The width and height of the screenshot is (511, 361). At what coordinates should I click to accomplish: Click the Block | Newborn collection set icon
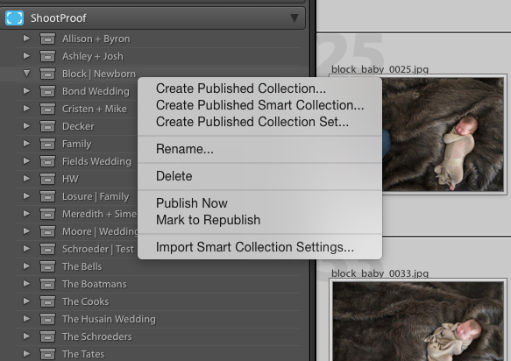click(47, 74)
